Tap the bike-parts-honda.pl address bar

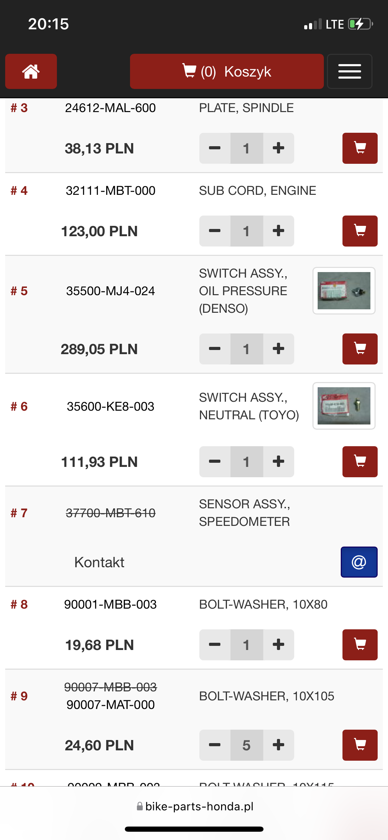(195, 806)
